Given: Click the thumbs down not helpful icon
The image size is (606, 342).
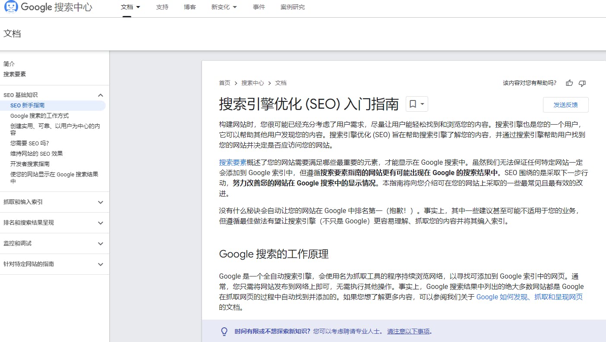Looking at the screenshot, I should pos(582,83).
